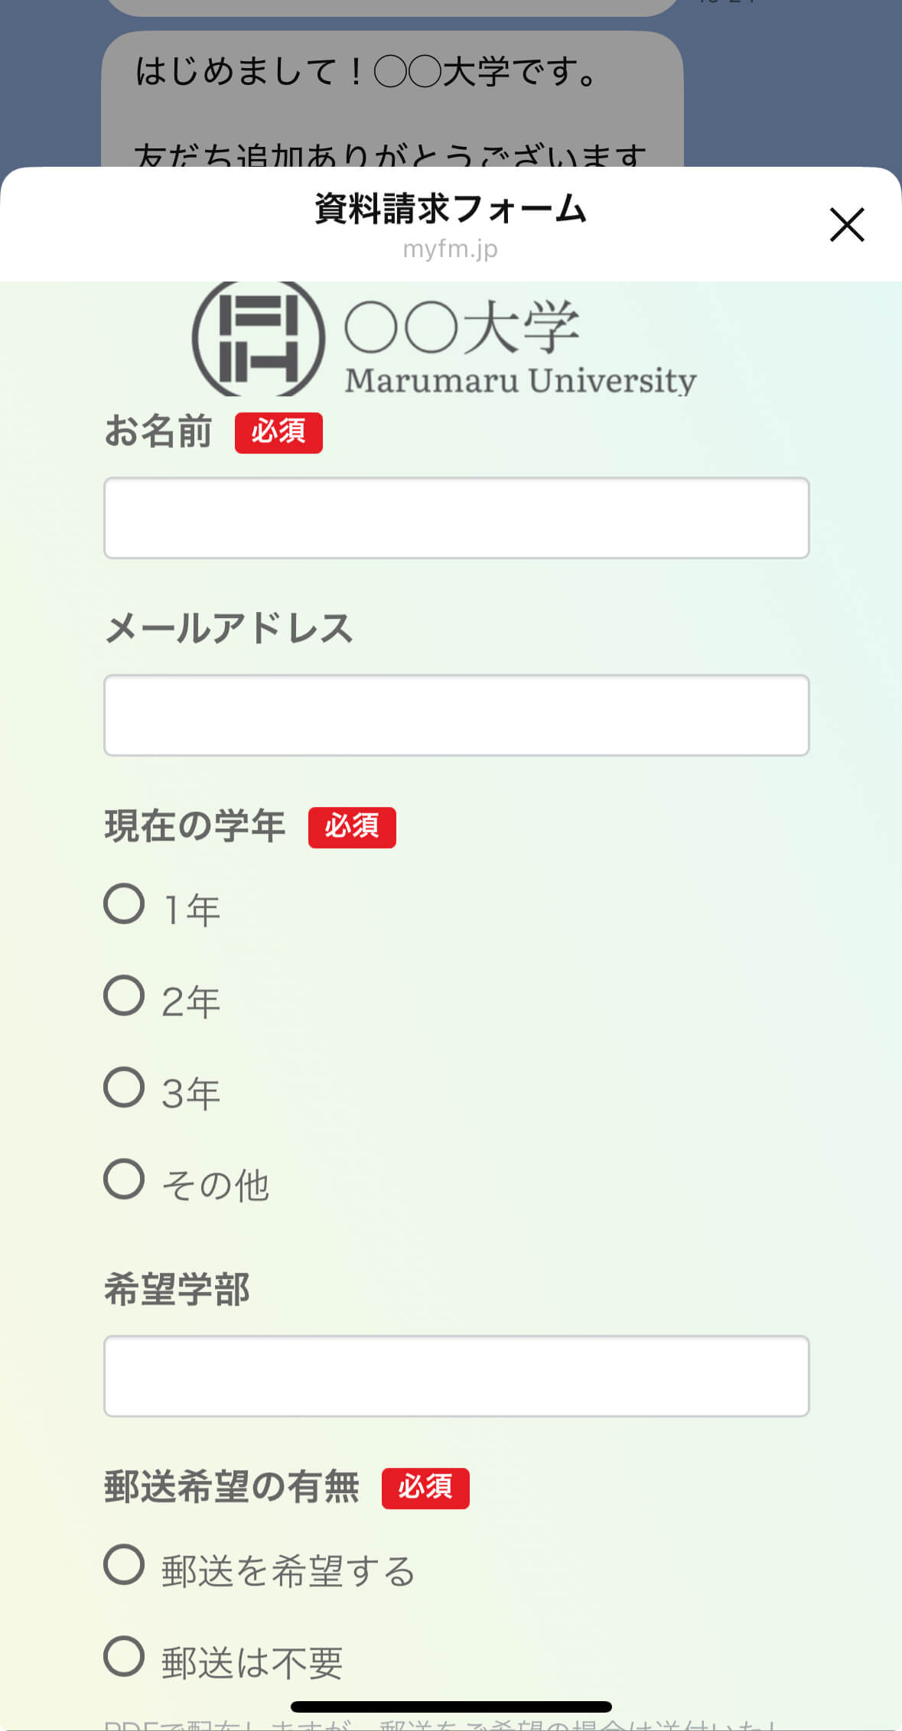Click the 必須 badge beside 郵送希望の有無
Viewport: 902px width, 1731px height.
(x=425, y=1488)
